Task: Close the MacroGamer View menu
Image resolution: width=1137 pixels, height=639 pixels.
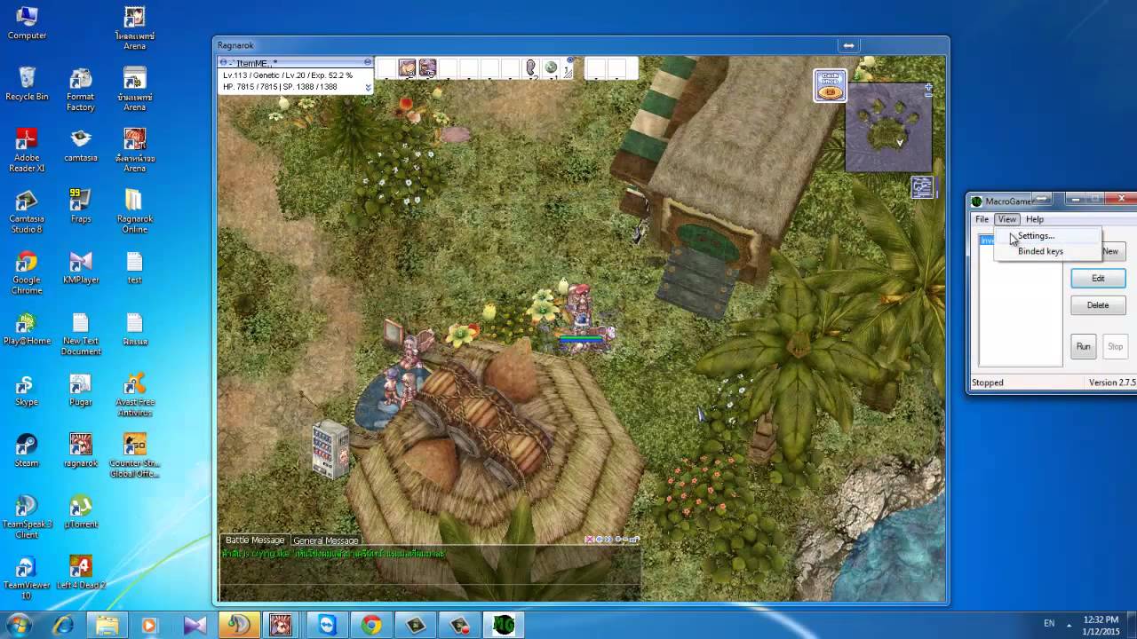Action: tap(1006, 219)
